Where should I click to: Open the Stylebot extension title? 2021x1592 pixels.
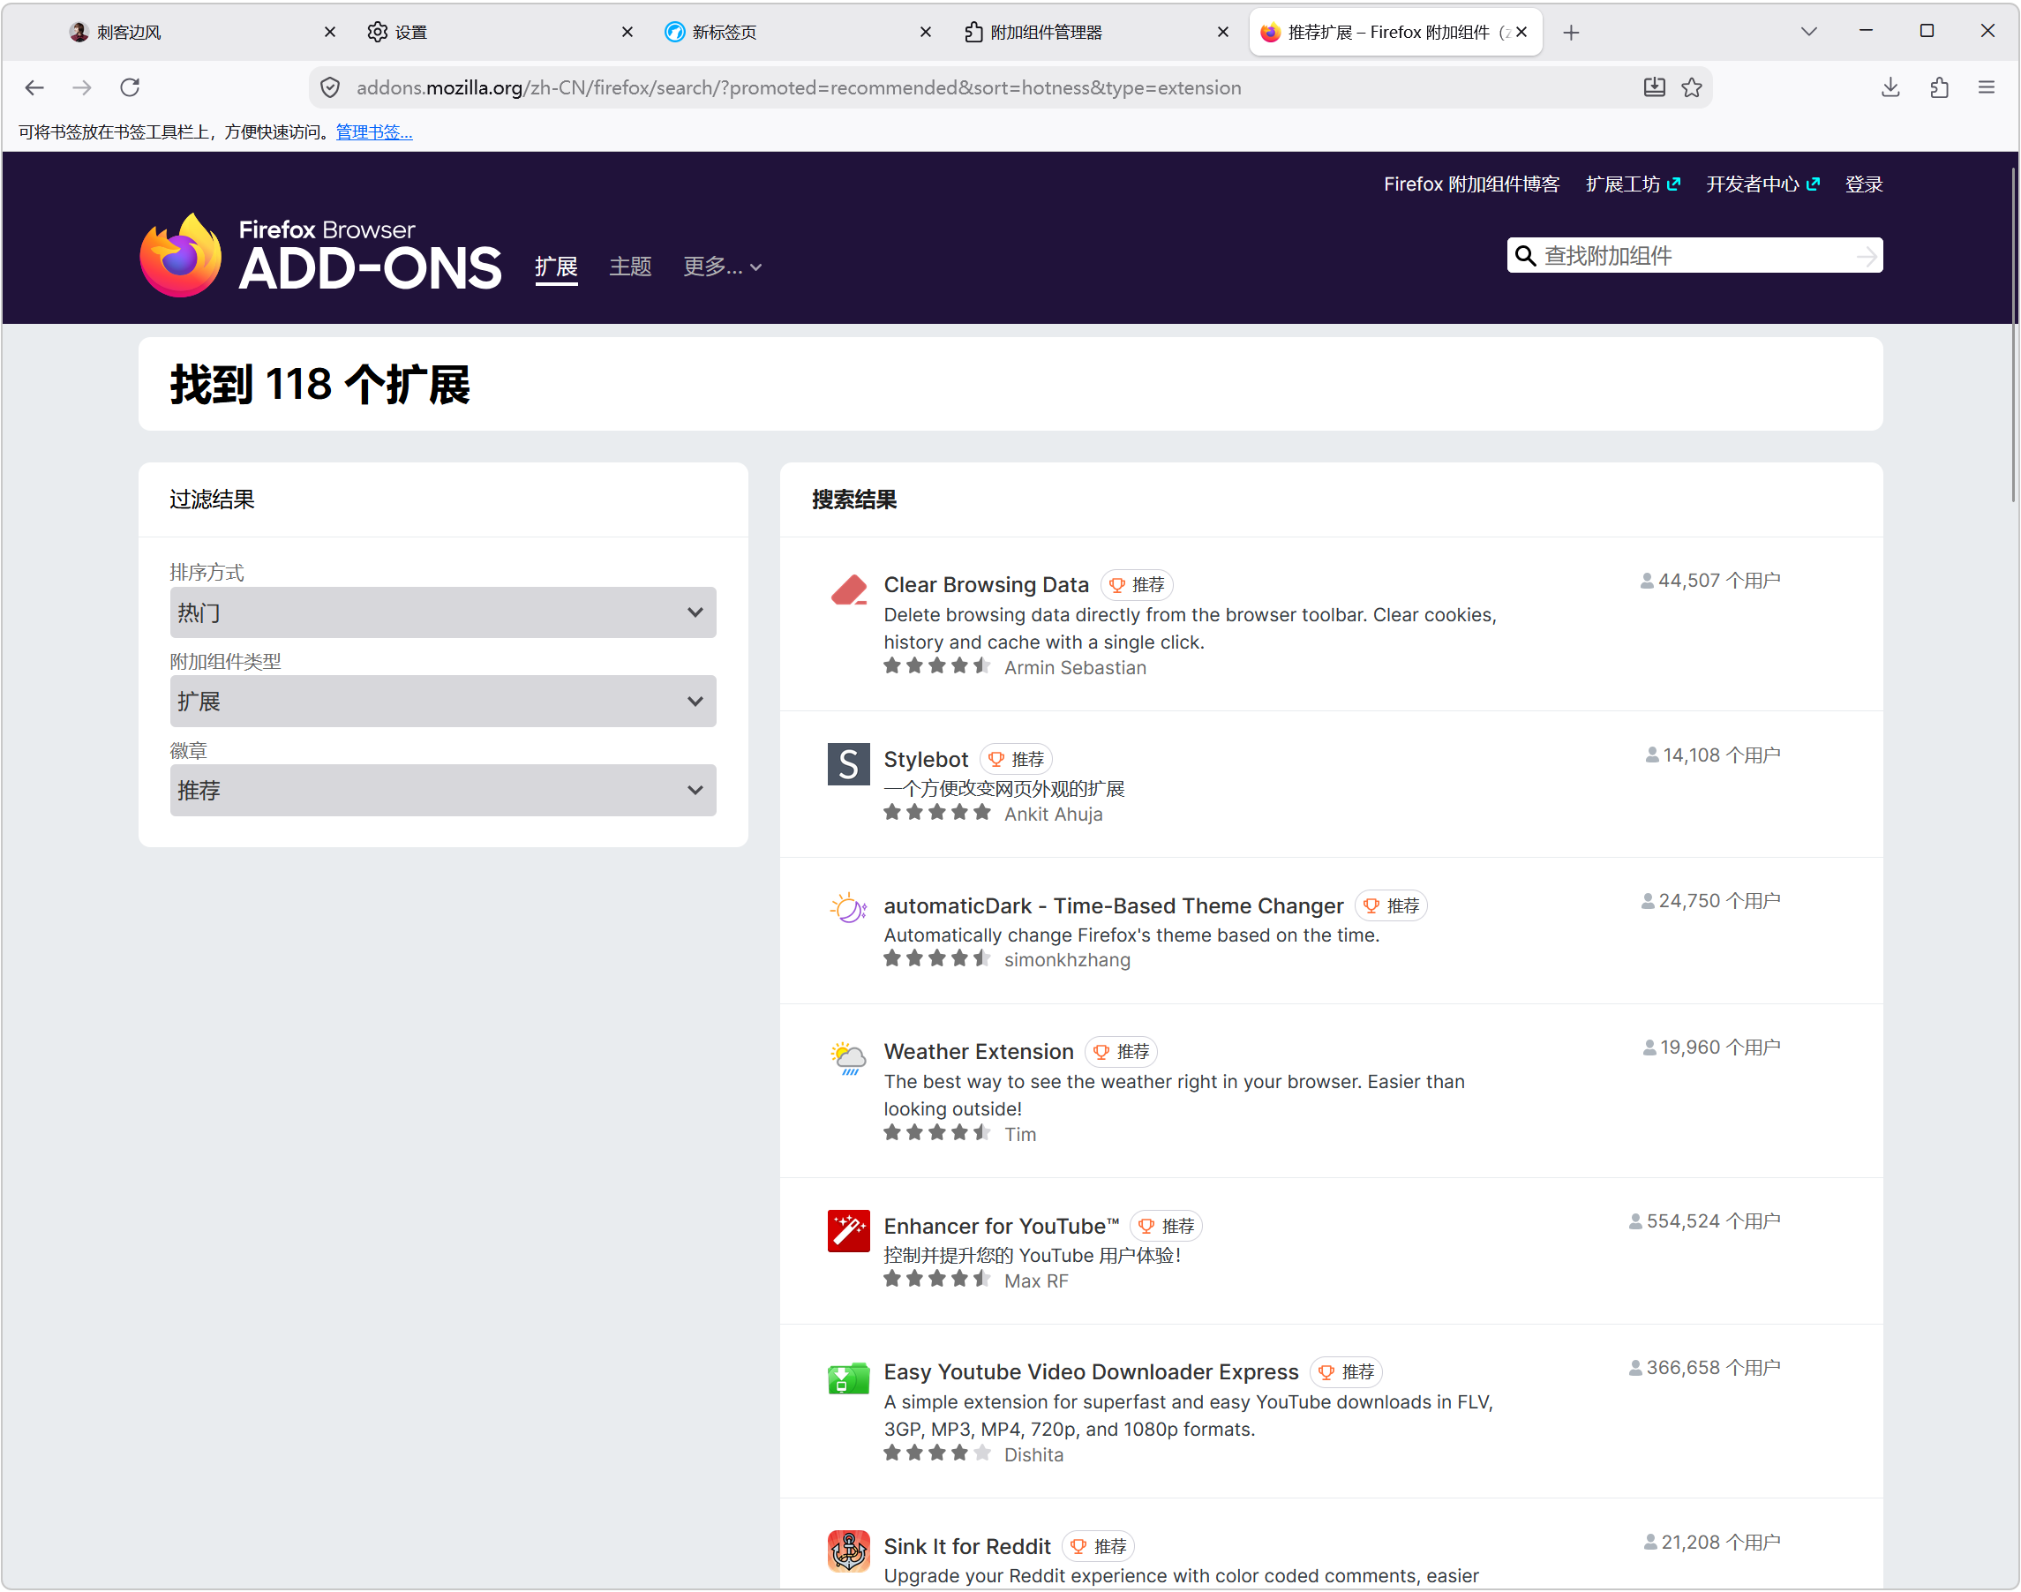tap(926, 760)
